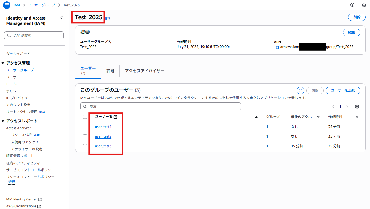
Task: Open ID プロバイダ in the sidebar
Action: [17, 98]
